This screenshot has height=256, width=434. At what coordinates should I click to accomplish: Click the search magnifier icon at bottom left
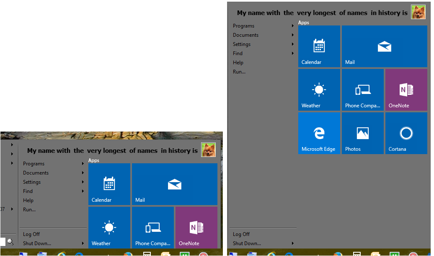point(10,242)
